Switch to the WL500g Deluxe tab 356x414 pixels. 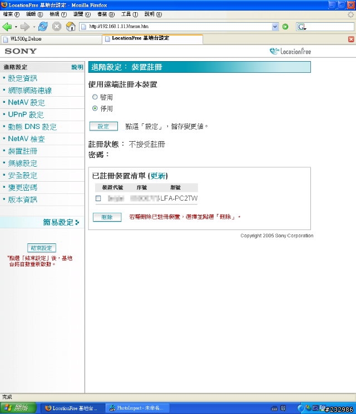(51, 39)
